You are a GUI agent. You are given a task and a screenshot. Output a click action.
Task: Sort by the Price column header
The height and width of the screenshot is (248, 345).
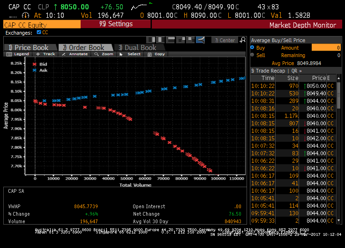click(x=313, y=78)
